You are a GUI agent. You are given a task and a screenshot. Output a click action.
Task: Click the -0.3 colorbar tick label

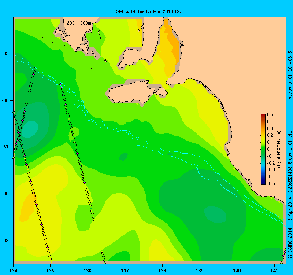(x=271, y=170)
